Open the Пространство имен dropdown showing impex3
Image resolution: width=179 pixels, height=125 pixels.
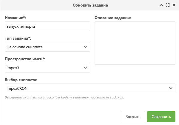(x=47, y=68)
